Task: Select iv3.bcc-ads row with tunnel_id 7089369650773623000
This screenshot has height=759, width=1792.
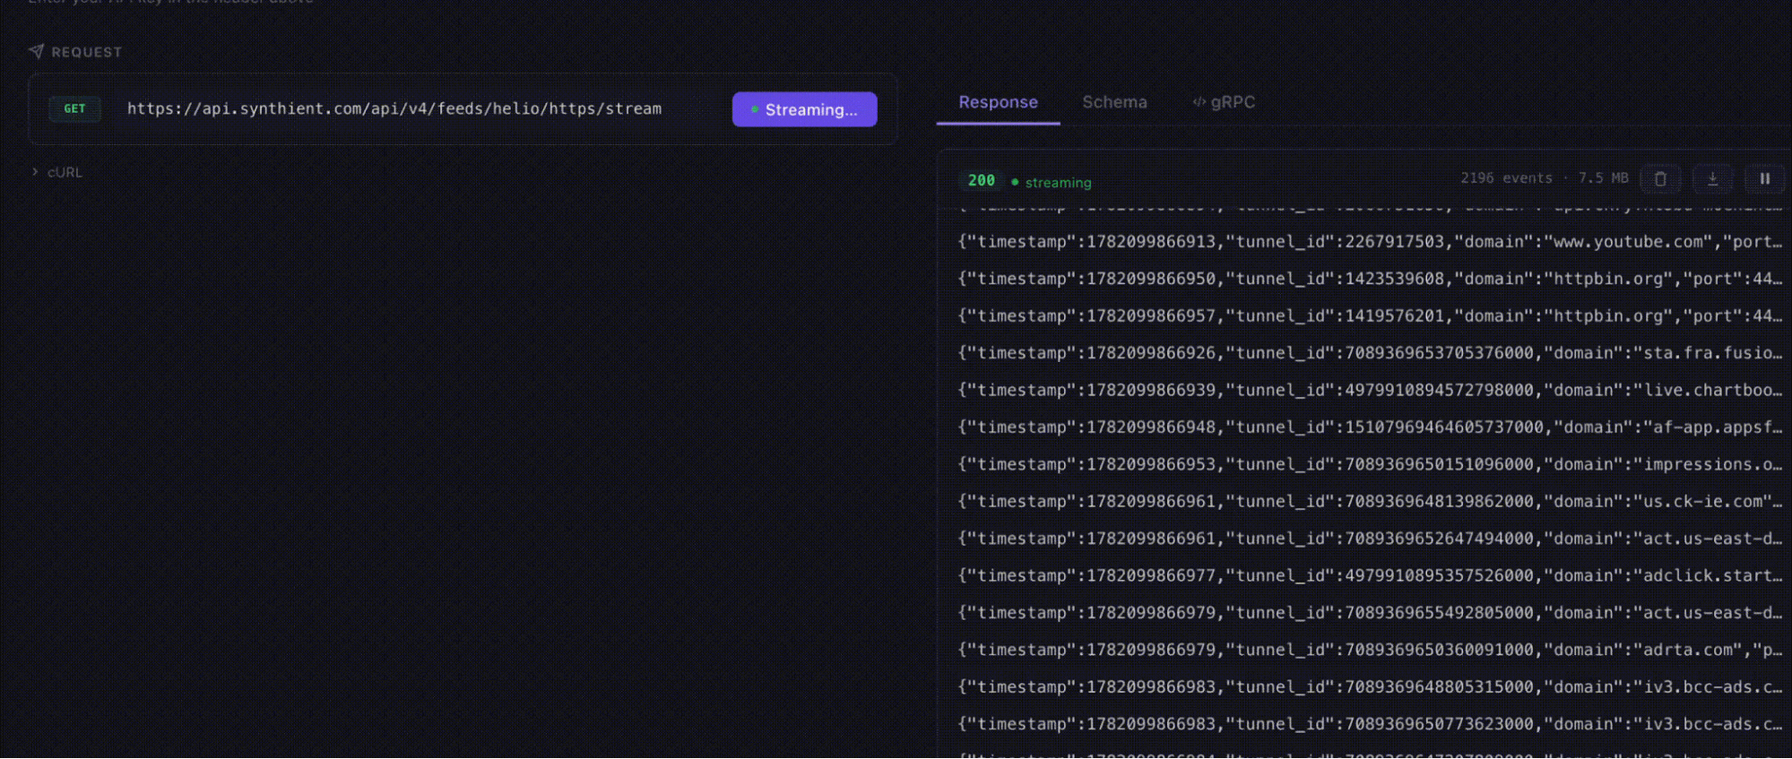Action: tap(1370, 724)
